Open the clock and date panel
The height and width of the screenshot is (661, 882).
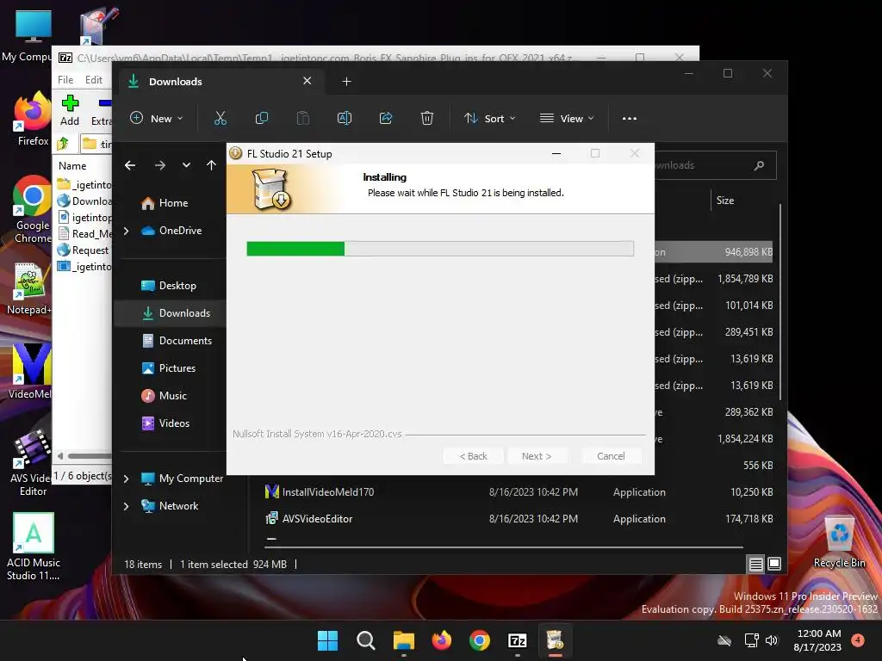tap(818, 640)
